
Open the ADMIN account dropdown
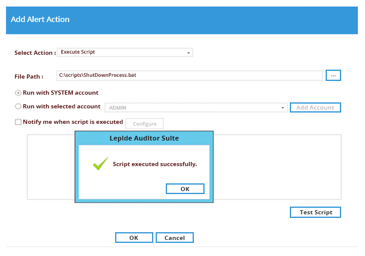(x=196, y=108)
